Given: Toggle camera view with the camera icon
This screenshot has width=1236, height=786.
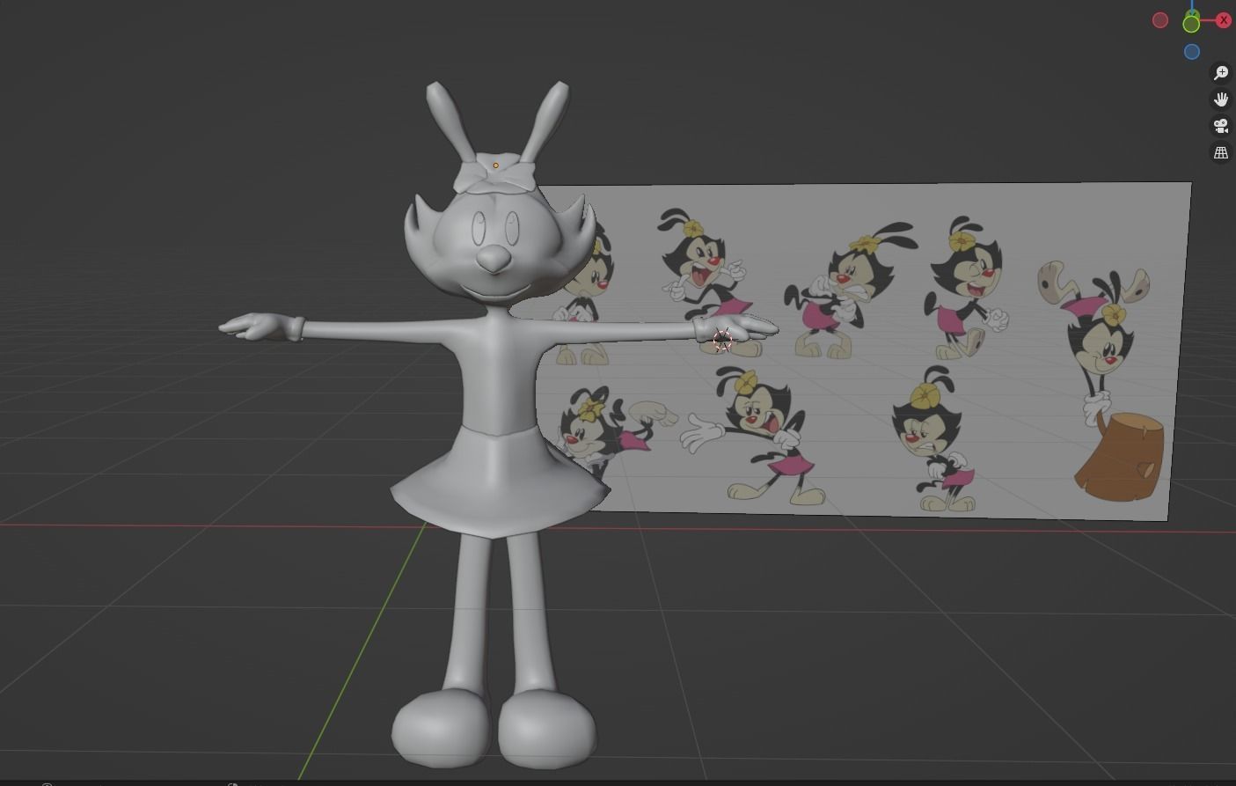Looking at the screenshot, I should tap(1221, 126).
